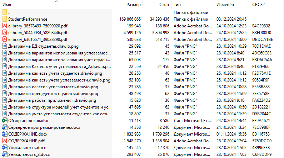
Task: Click the PNG icon of Диаграмма работы приложения
Action: point(4,100)
